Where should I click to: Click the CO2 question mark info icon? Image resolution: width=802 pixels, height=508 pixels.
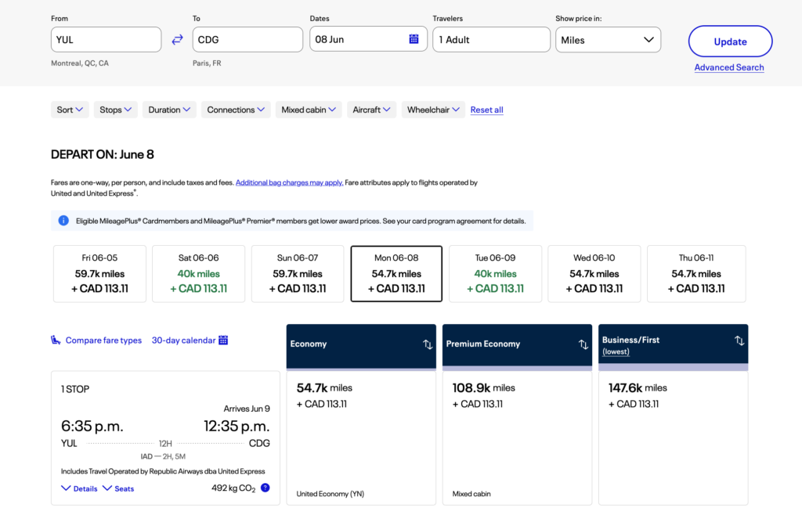264,488
